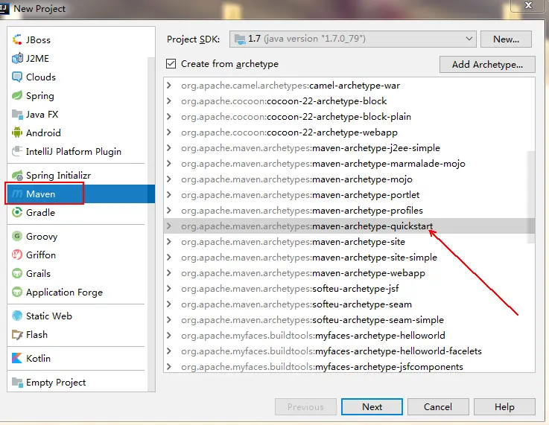Select Static Web project type label
Screen dimensions: 549x425
pos(49,316)
